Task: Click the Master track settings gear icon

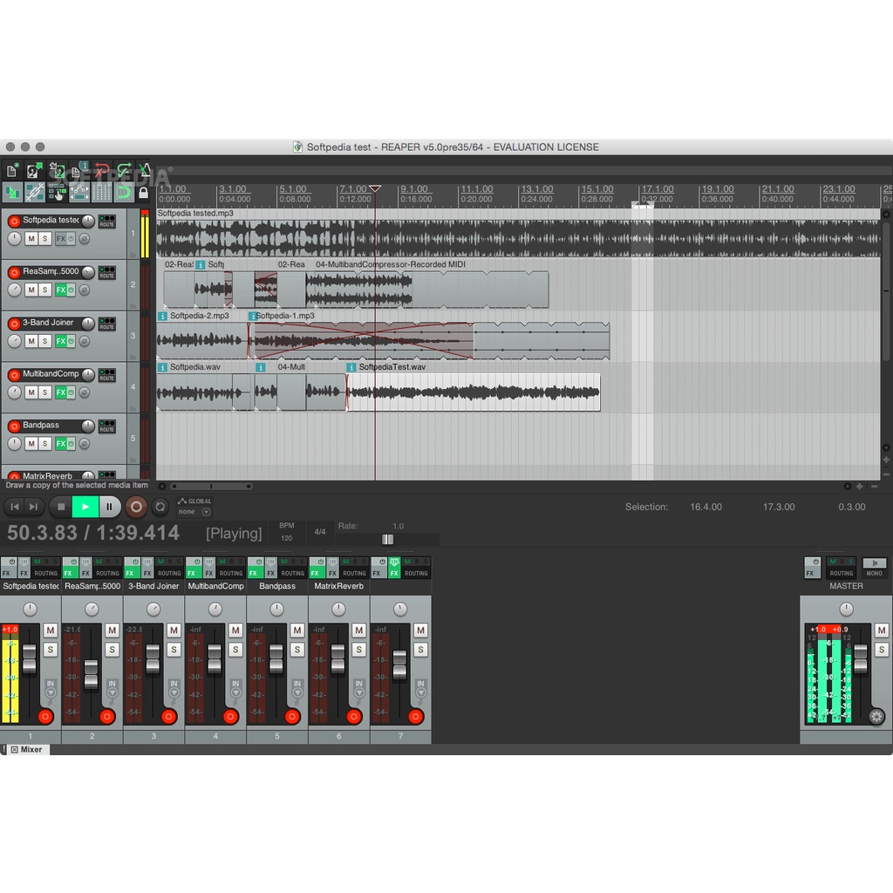Action: point(876,717)
